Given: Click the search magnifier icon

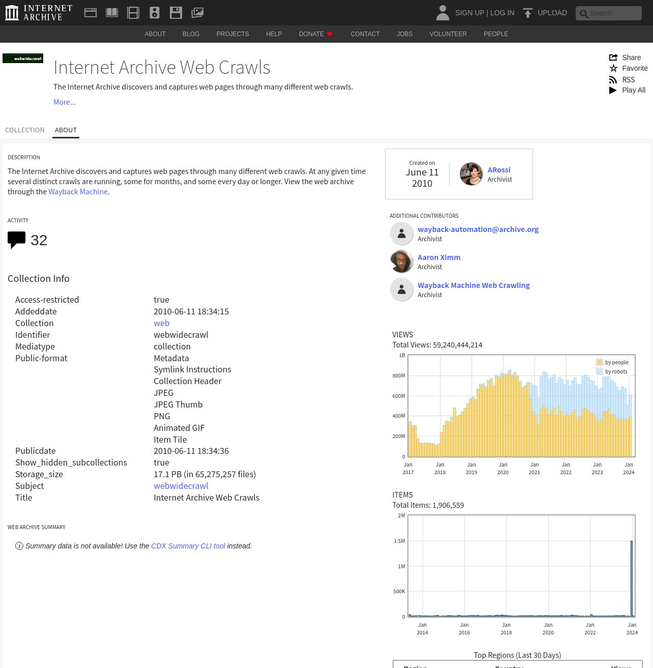Looking at the screenshot, I should pos(584,14).
